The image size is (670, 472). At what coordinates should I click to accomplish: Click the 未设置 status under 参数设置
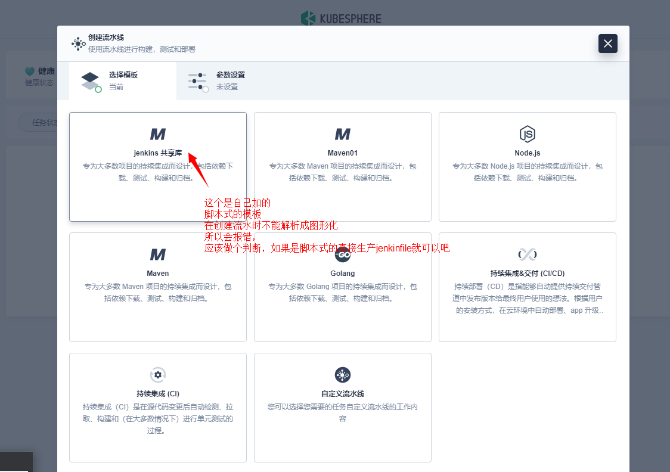pyautogui.click(x=227, y=87)
